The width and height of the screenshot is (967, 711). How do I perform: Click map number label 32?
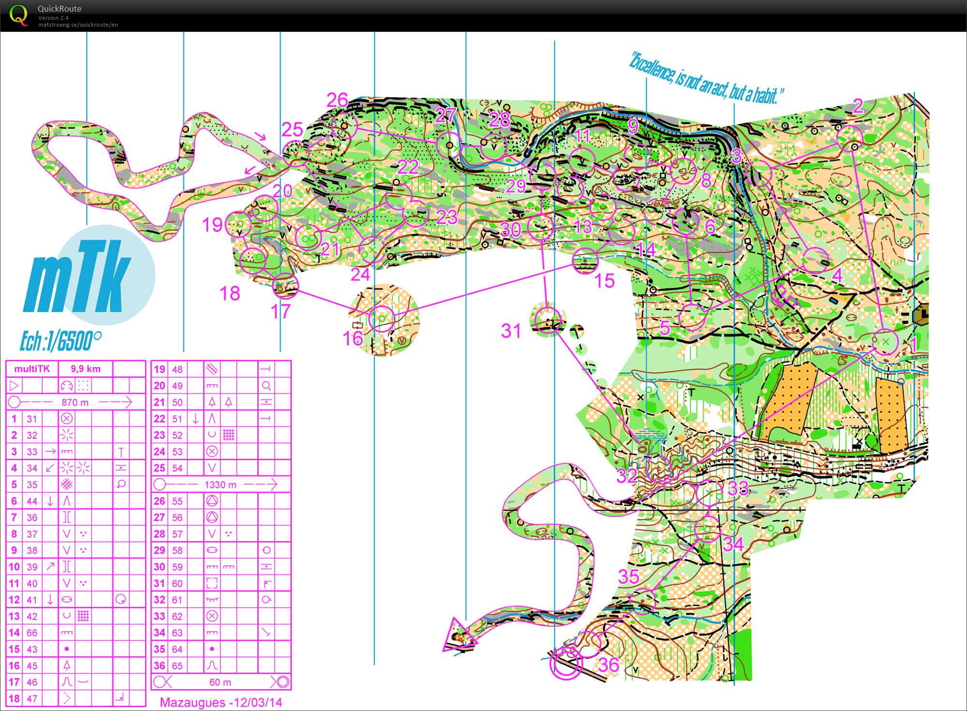[x=626, y=476]
